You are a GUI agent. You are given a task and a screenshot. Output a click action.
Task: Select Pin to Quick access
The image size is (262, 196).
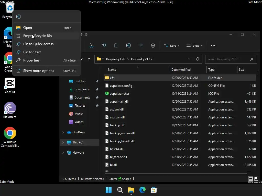tap(47, 44)
